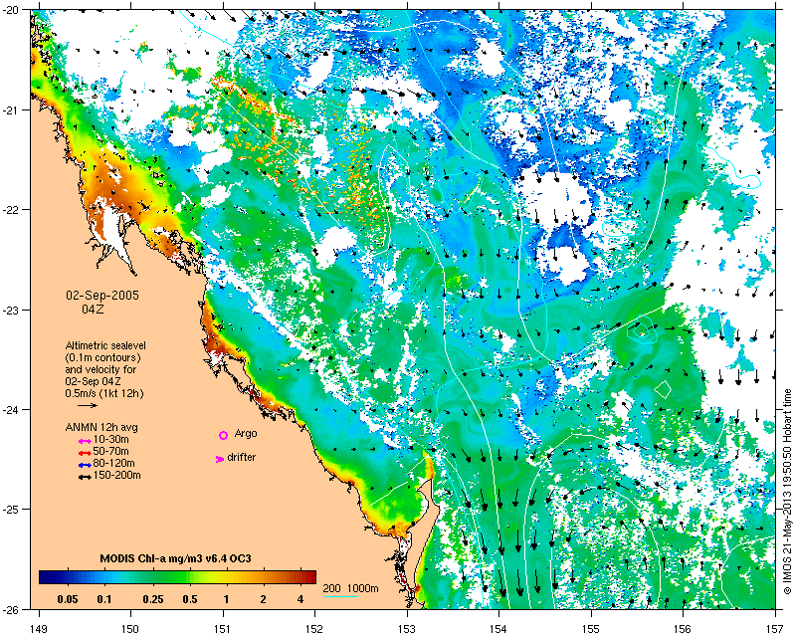This screenshot has width=796, height=637.
Task: Click the cyan 200m contour legend line
Action: [x=340, y=596]
